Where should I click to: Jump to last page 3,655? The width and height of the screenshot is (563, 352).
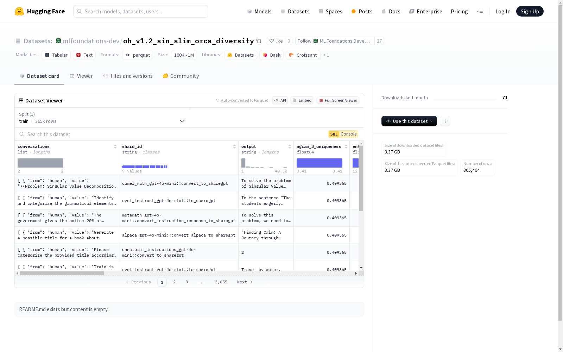[x=221, y=282]
